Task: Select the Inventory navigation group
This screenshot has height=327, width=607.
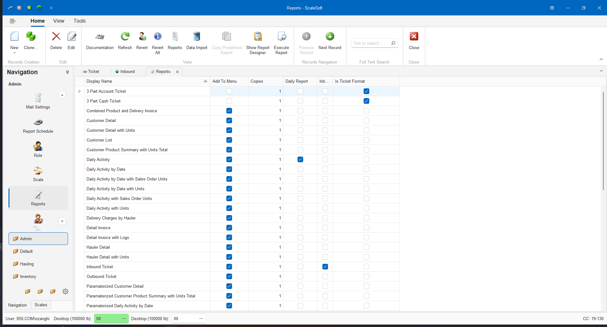Action: (x=38, y=276)
